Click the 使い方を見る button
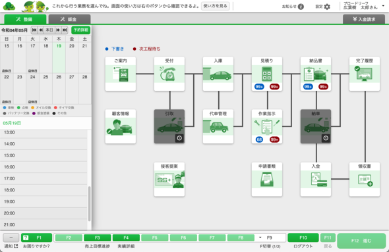Image resolution: width=389 pixels, height=252 pixels. [216, 6]
